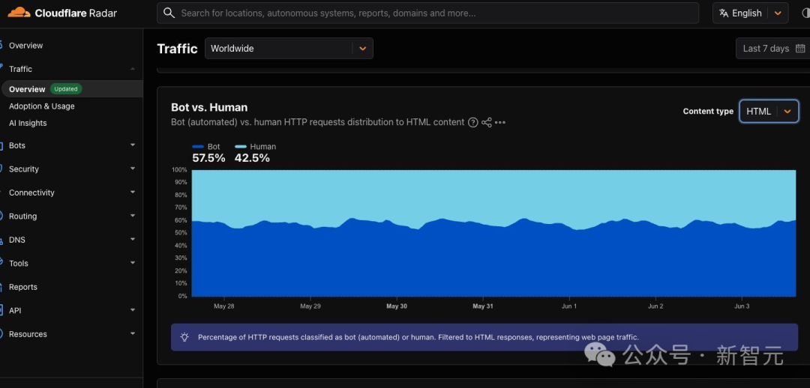810x388 pixels.
Task: Open the chart's three-dot more menu
Action: tap(500, 123)
